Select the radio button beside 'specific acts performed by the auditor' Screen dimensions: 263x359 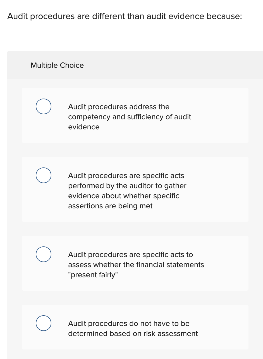click(44, 175)
